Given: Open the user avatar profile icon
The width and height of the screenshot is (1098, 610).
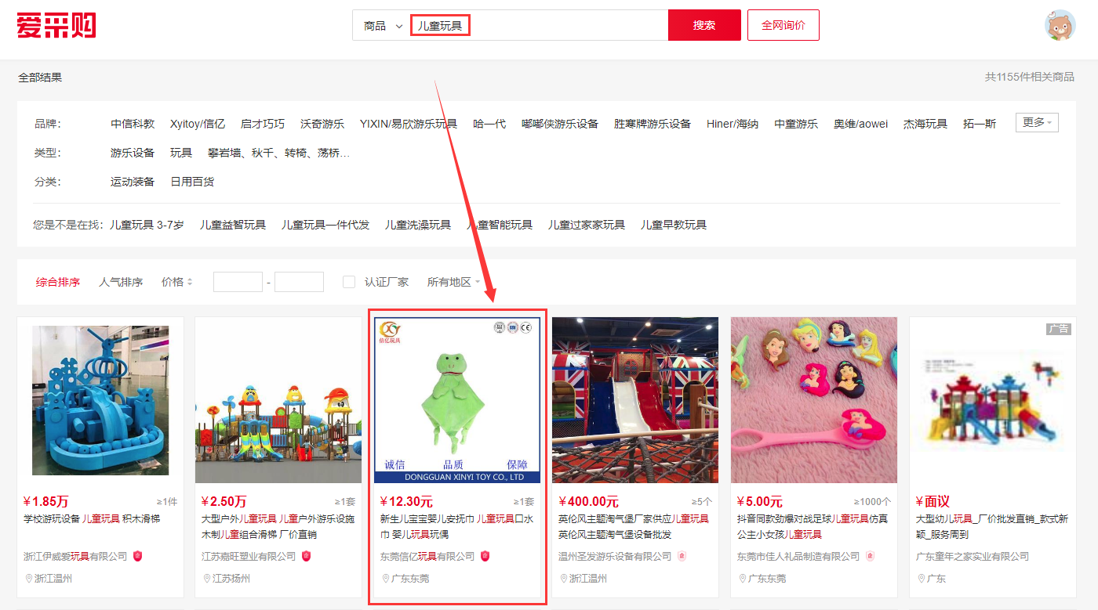Looking at the screenshot, I should [1060, 25].
